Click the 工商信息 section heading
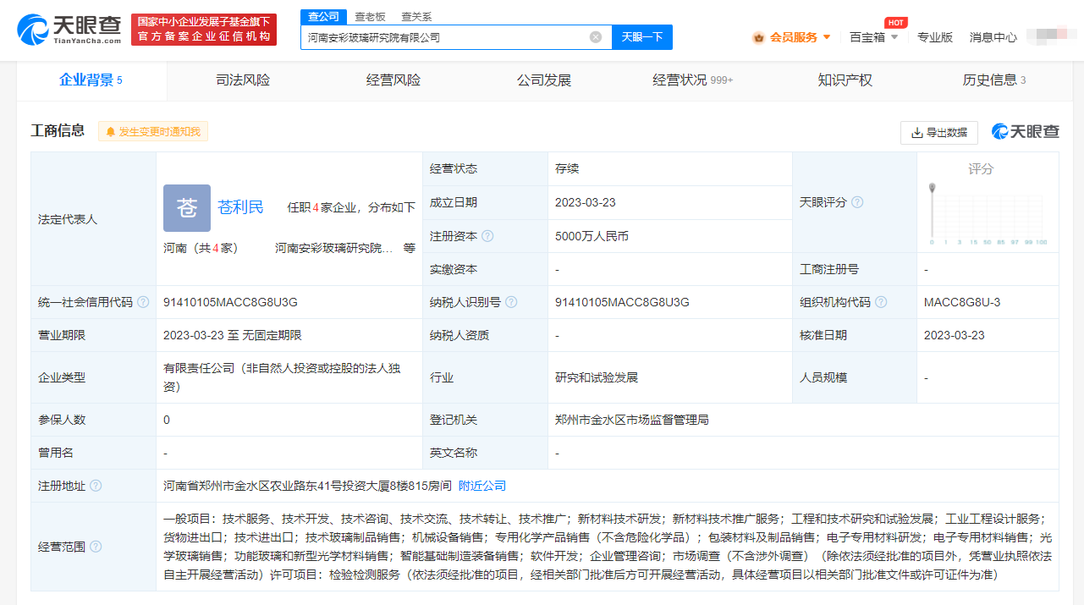 (58, 130)
